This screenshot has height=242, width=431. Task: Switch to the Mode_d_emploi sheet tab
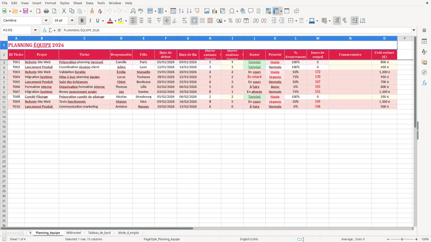coord(128,233)
